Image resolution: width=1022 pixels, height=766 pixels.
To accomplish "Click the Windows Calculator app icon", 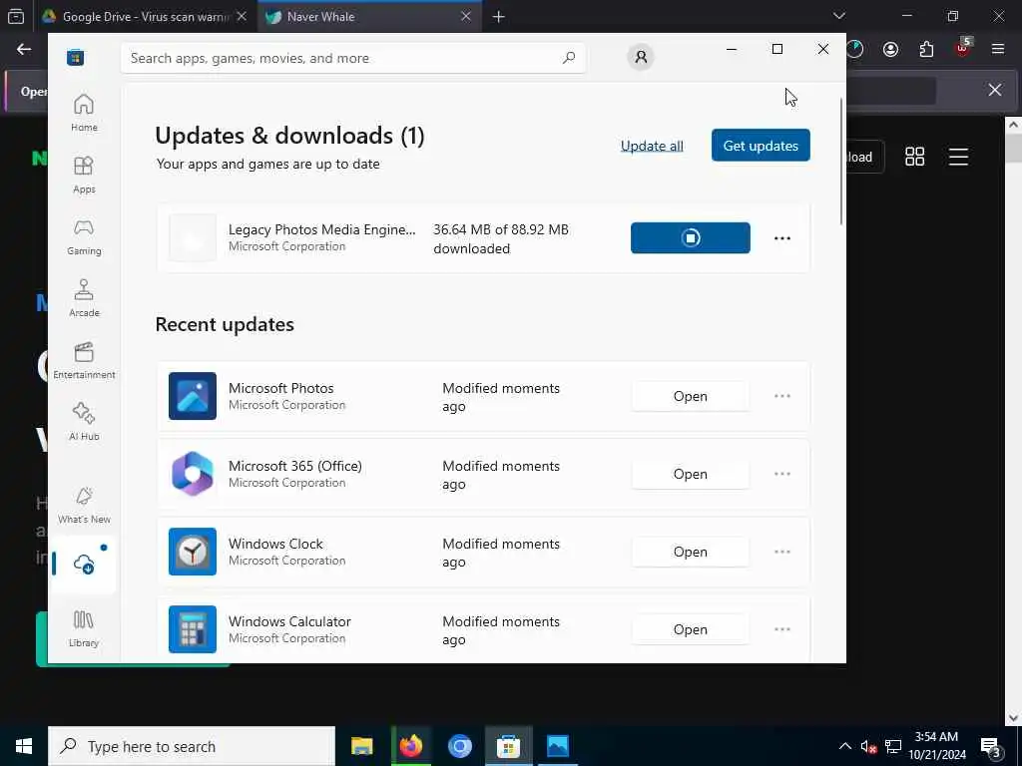I will point(193,629).
